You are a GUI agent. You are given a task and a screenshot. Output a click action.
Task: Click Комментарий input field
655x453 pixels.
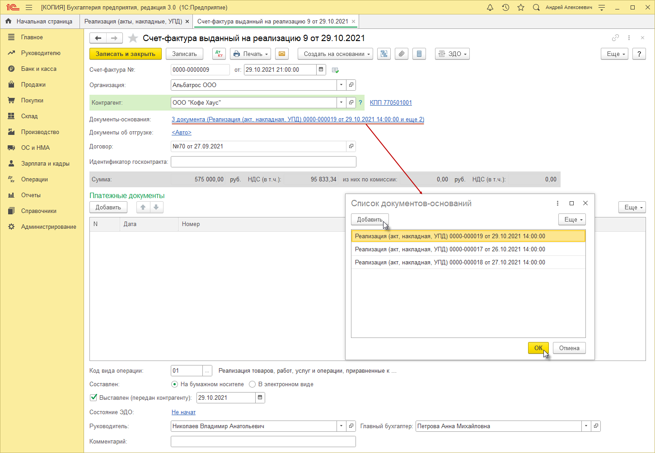(263, 441)
